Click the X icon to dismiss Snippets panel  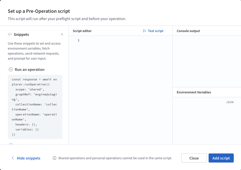click(62, 34)
